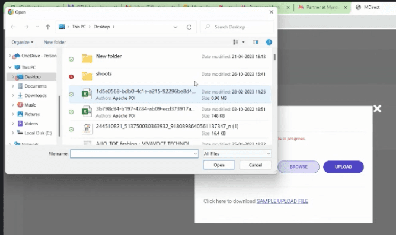
Task: Open recent locations dropdown arrow
Action: (37, 27)
